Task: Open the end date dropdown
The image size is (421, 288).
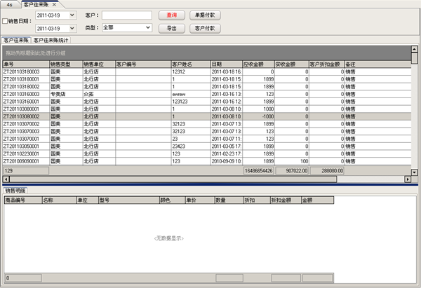Action: click(x=73, y=28)
